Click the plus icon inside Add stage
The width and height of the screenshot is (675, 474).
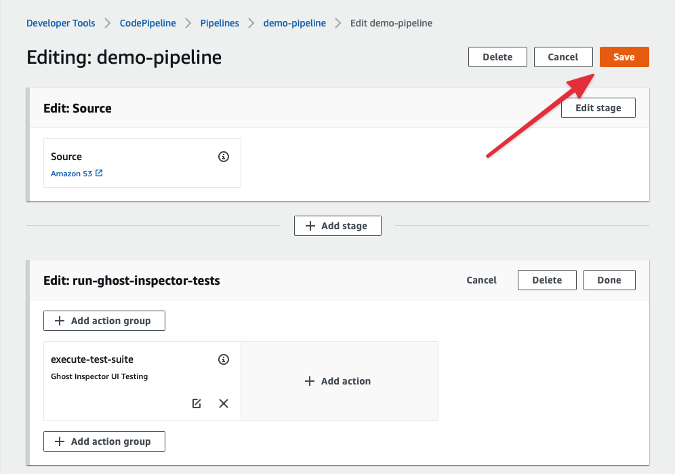pos(309,225)
